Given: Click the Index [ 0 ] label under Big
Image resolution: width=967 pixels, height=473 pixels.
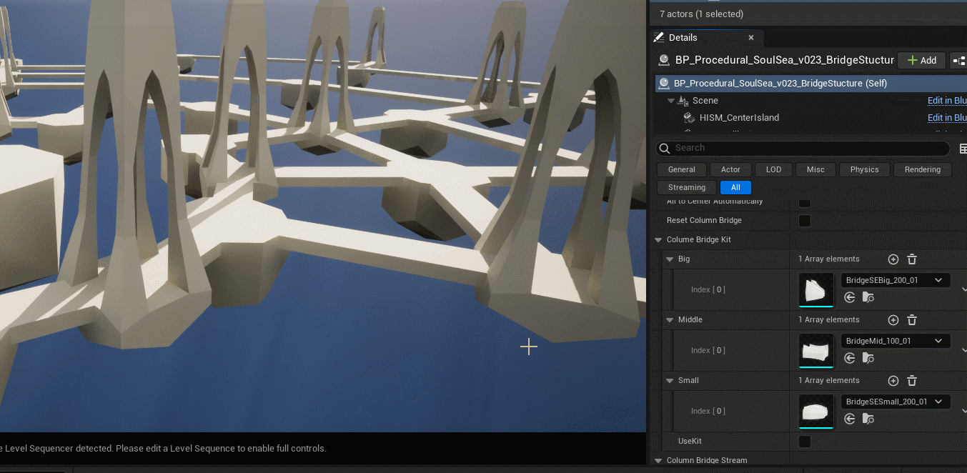Looking at the screenshot, I should pyautogui.click(x=708, y=290).
